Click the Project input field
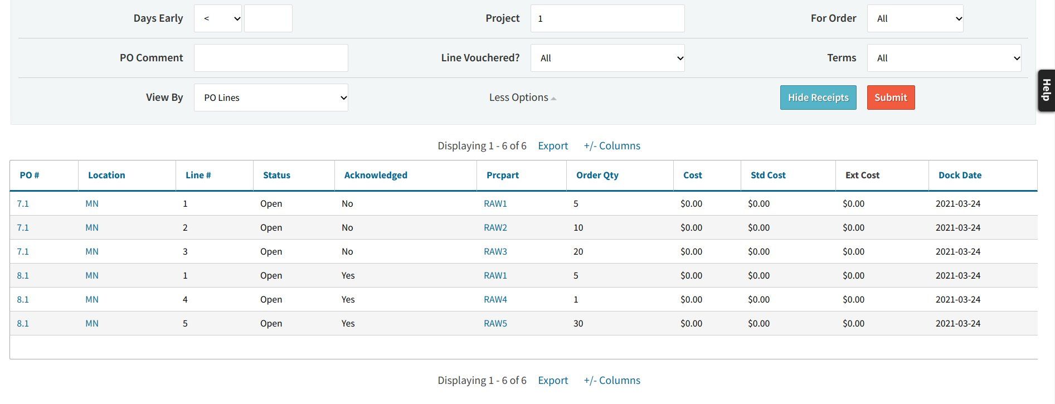This screenshot has height=404, width=1055. [x=607, y=18]
